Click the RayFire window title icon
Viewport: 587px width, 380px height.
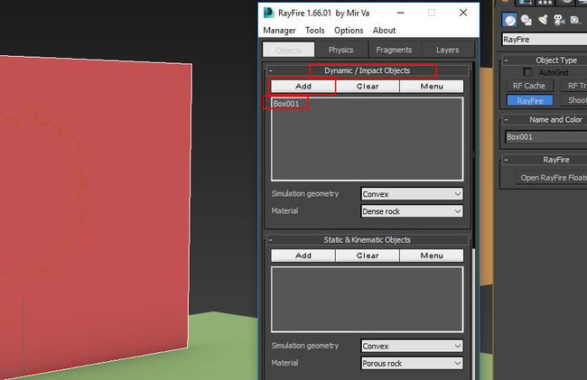(x=269, y=13)
